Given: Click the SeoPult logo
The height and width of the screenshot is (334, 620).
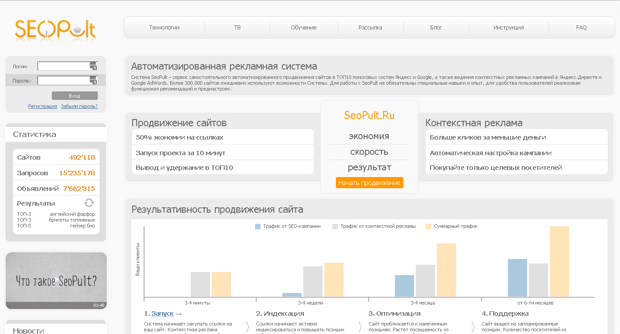Looking at the screenshot, I should [54, 29].
